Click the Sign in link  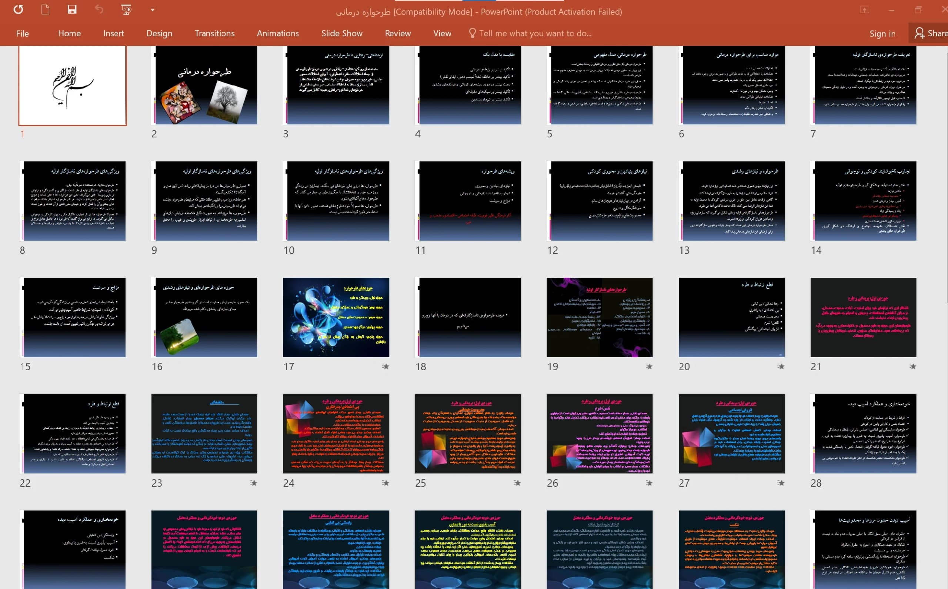[x=882, y=34]
